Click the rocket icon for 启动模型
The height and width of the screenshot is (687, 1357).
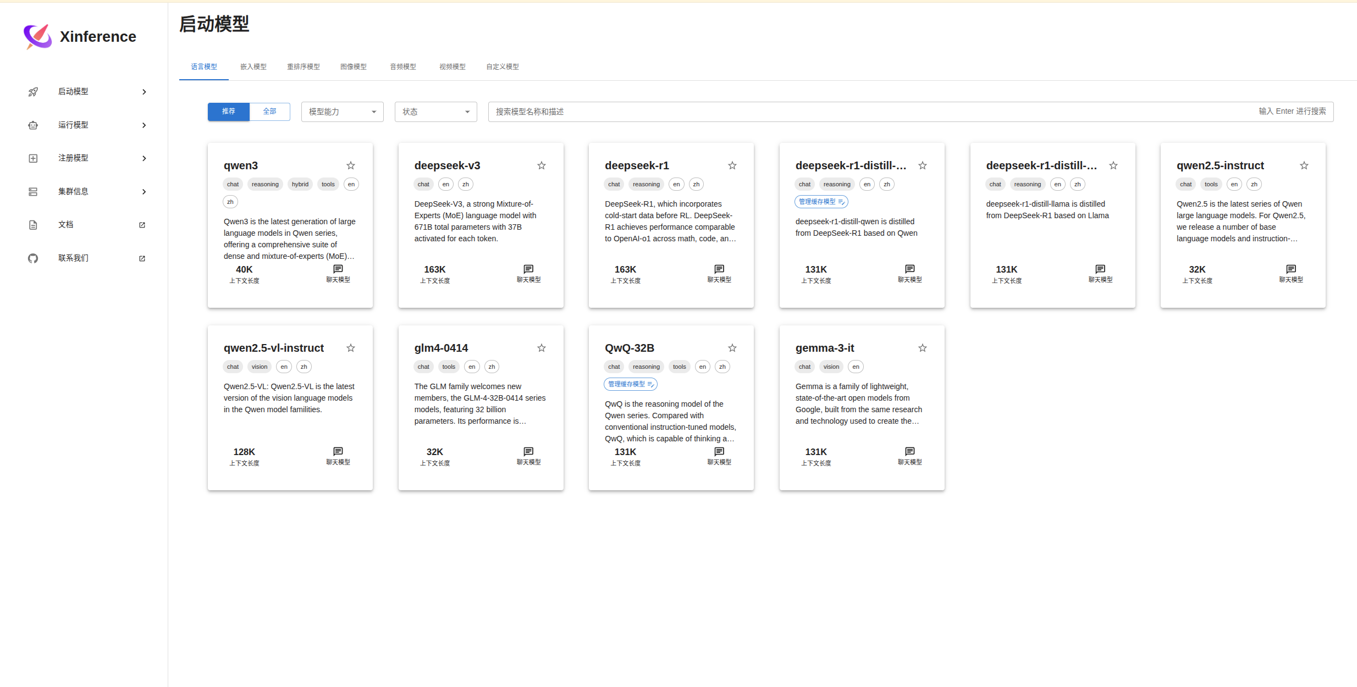click(33, 92)
